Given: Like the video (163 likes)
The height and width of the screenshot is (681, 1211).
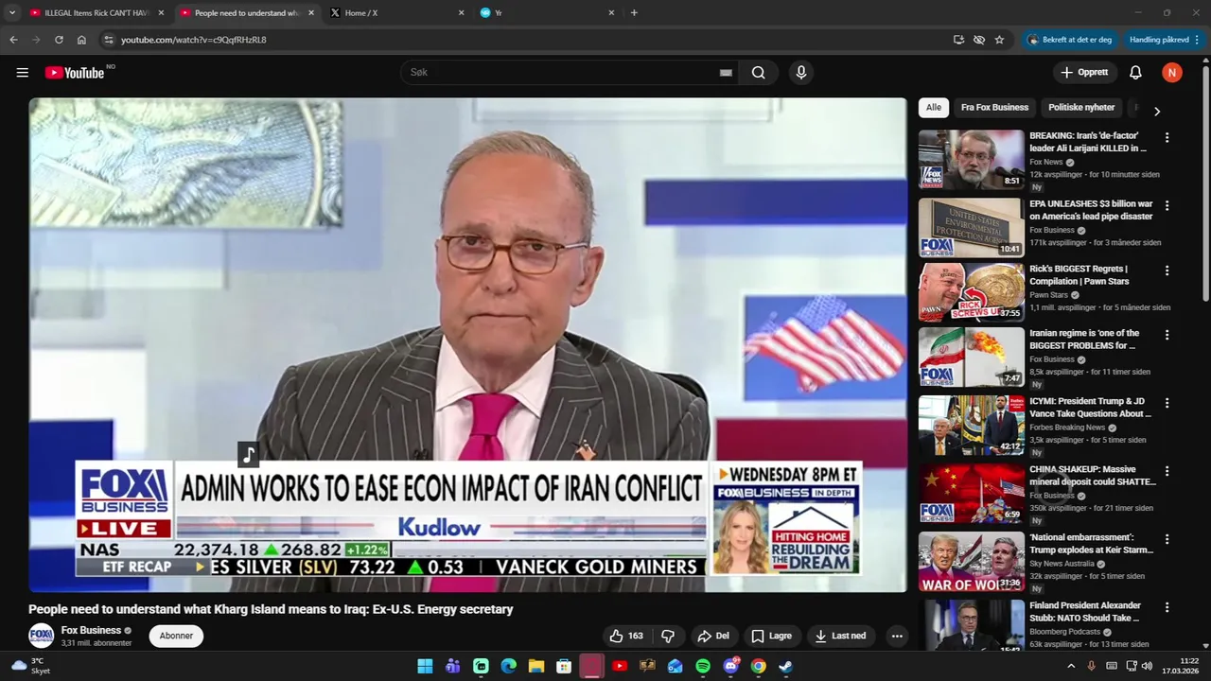Looking at the screenshot, I should click(625, 636).
